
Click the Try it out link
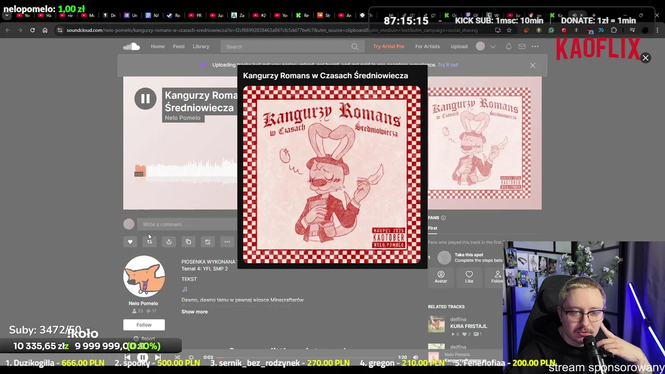coord(448,65)
